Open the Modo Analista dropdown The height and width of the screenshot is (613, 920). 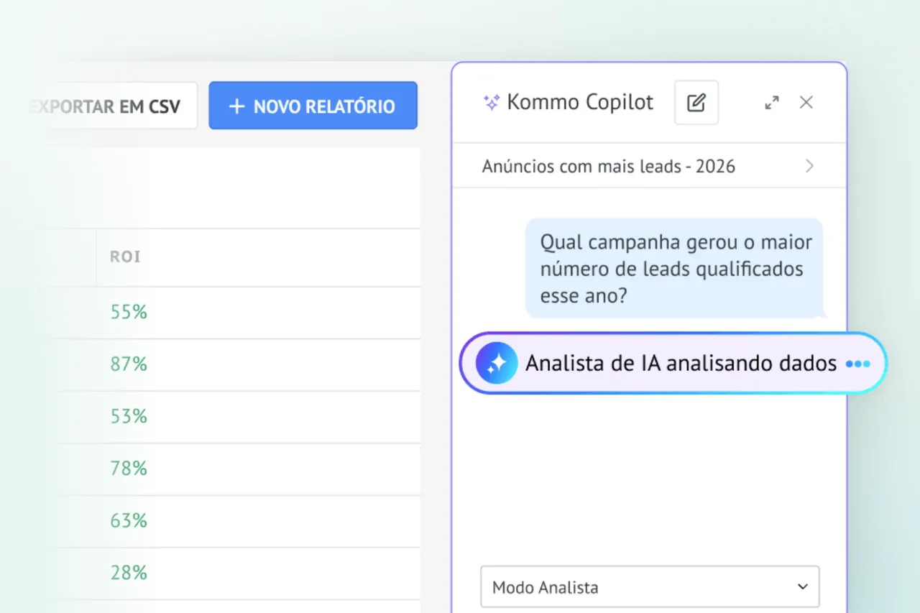coord(650,587)
